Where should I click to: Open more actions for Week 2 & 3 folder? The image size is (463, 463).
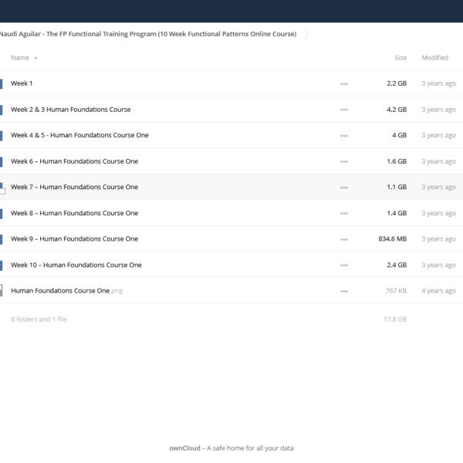pyautogui.click(x=344, y=110)
